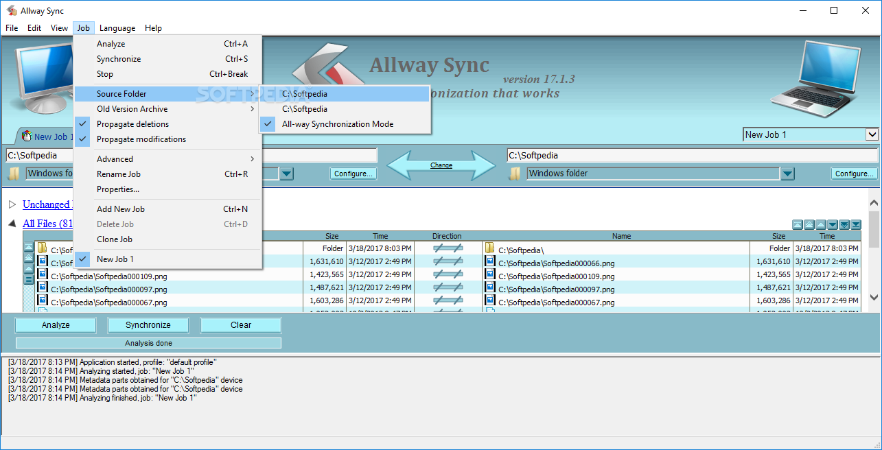Click left-side Configure... button
Screen dimensions: 882x450
coord(353,174)
